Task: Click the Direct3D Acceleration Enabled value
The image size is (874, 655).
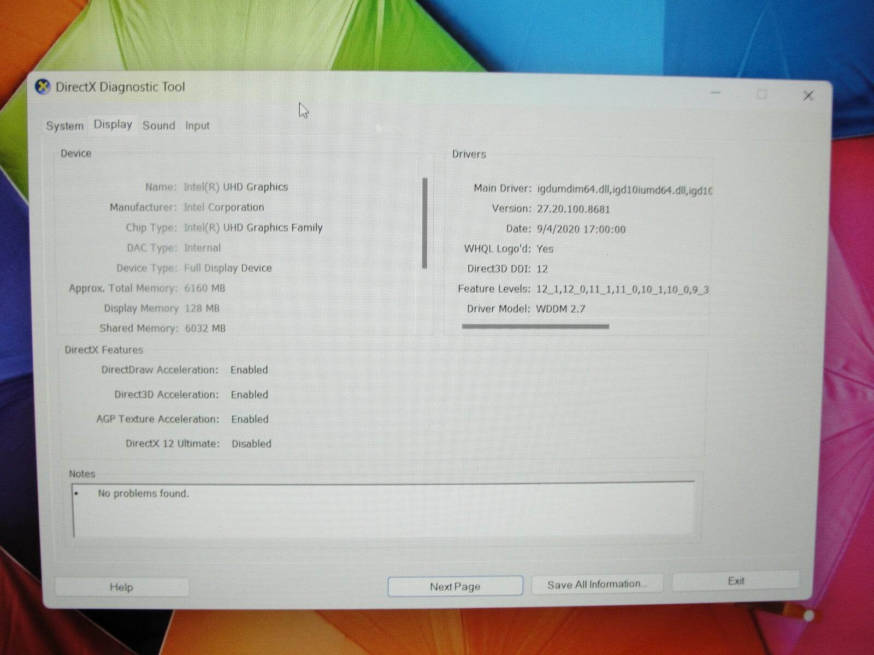Action: point(249,394)
